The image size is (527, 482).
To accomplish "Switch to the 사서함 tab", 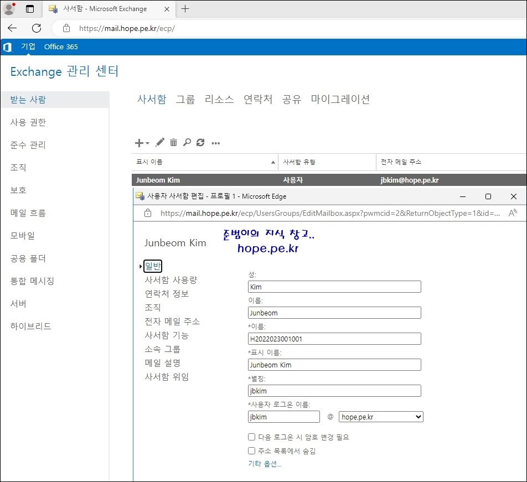I will (152, 99).
